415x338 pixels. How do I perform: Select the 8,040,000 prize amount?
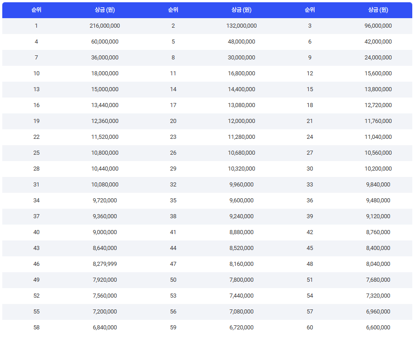point(378,264)
